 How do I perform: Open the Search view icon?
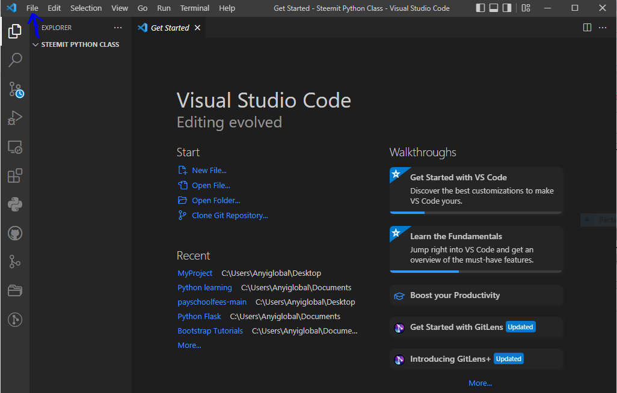pyautogui.click(x=15, y=60)
